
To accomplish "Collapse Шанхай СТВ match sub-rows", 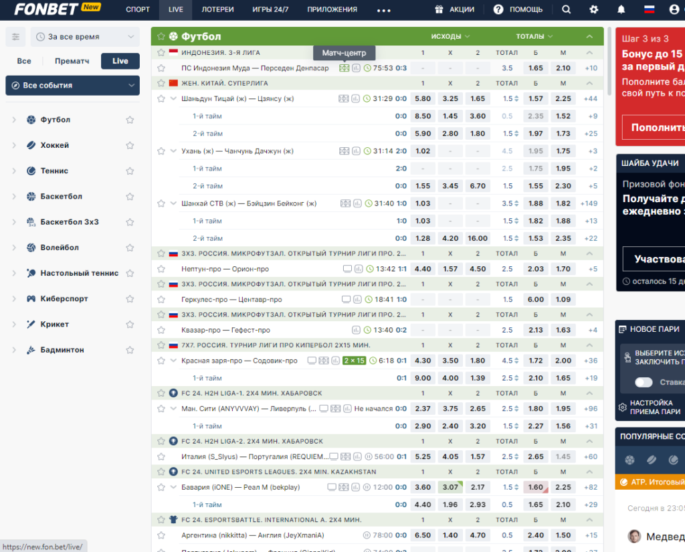I will pos(173,203).
